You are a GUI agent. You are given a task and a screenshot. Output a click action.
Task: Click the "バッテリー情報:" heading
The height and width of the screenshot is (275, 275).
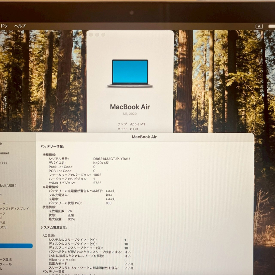(52, 146)
